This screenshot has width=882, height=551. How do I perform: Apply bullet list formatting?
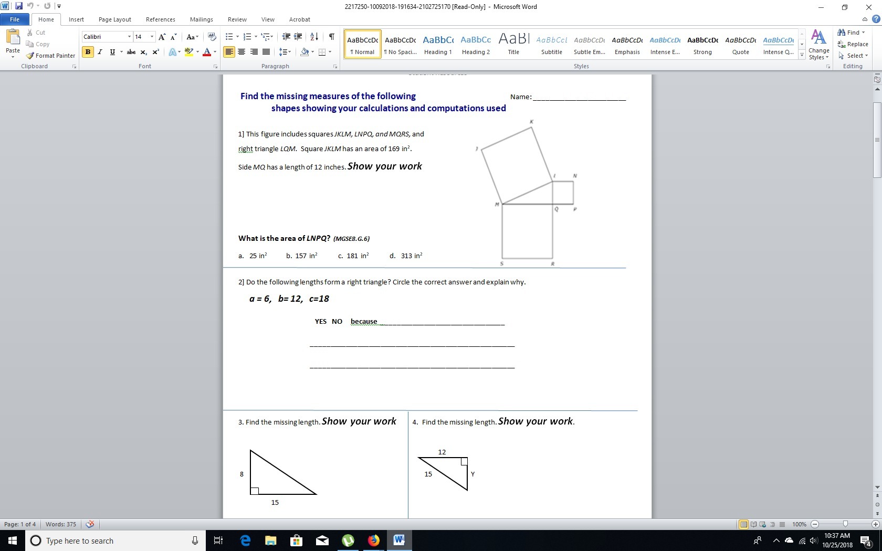229,37
